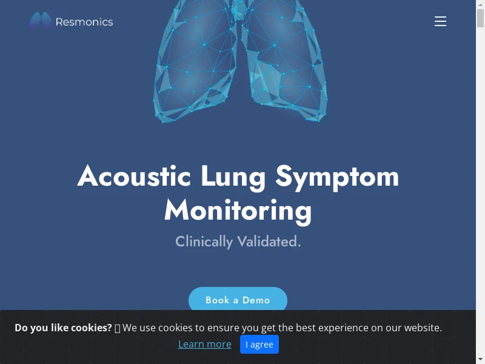
Task: Accept cookies with the I agree button
Action: tap(259, 344)
